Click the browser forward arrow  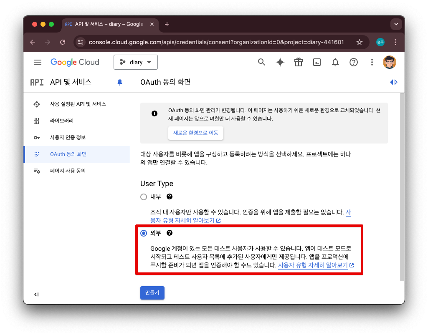point(48,42)
